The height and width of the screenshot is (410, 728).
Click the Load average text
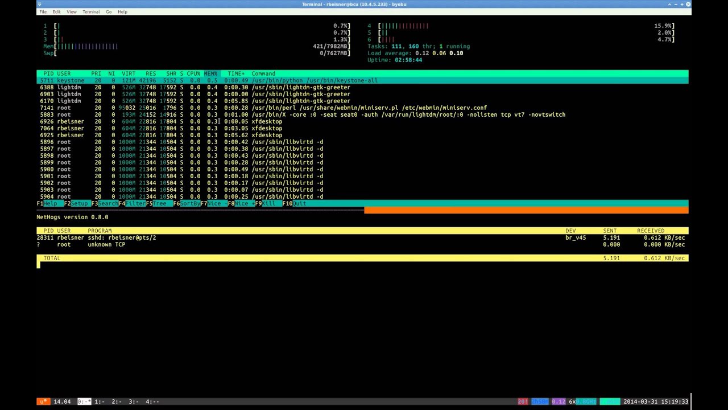415,53
